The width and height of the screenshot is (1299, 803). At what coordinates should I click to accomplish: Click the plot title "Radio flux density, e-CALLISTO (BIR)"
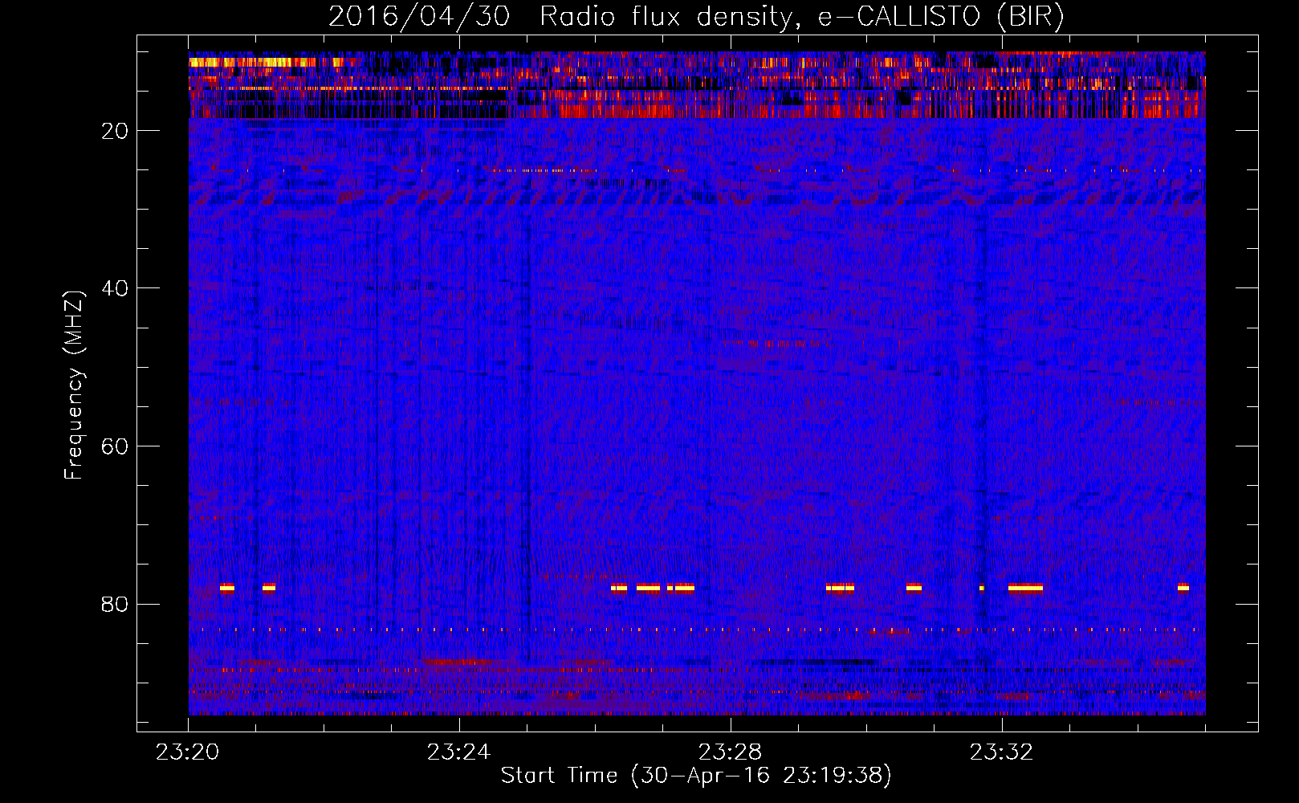tap(801, 17)
